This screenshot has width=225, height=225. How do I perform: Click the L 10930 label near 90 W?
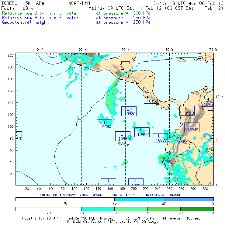pos(129,111)
